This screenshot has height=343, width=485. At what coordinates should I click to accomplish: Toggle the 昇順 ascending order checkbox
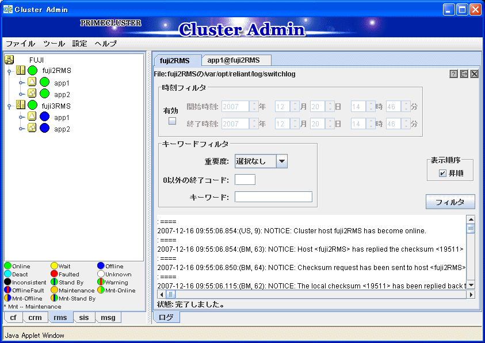click(x=442, y=174)
